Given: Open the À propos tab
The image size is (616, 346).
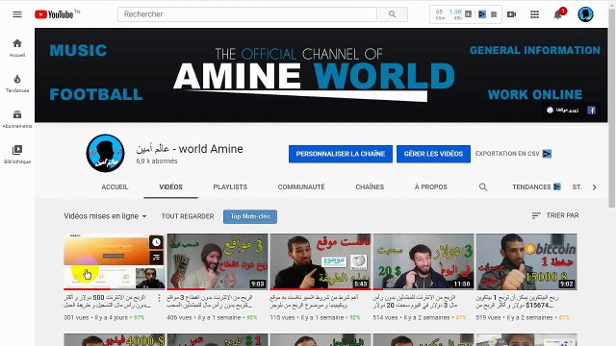Looking at the screenshot, I should click(x=430, y=187).
